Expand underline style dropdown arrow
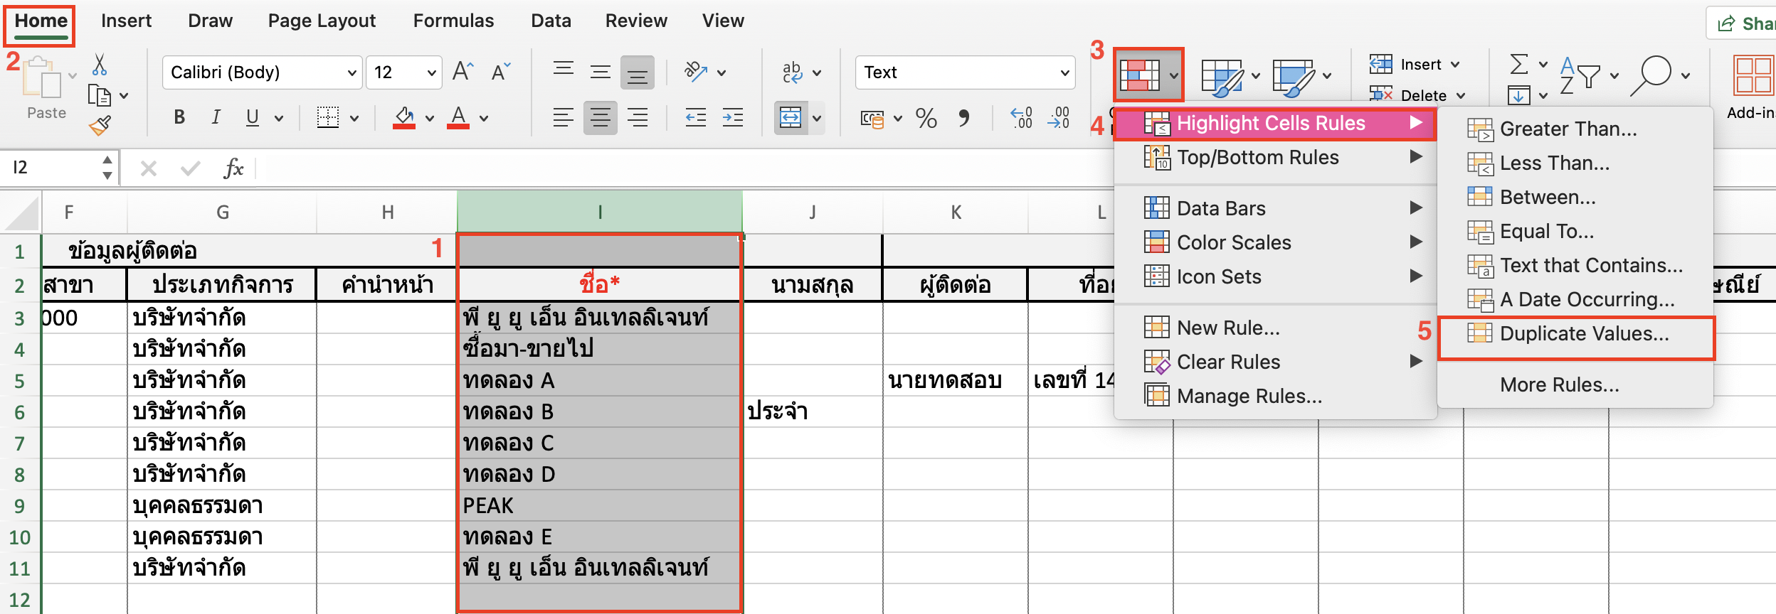 point(279,118)
